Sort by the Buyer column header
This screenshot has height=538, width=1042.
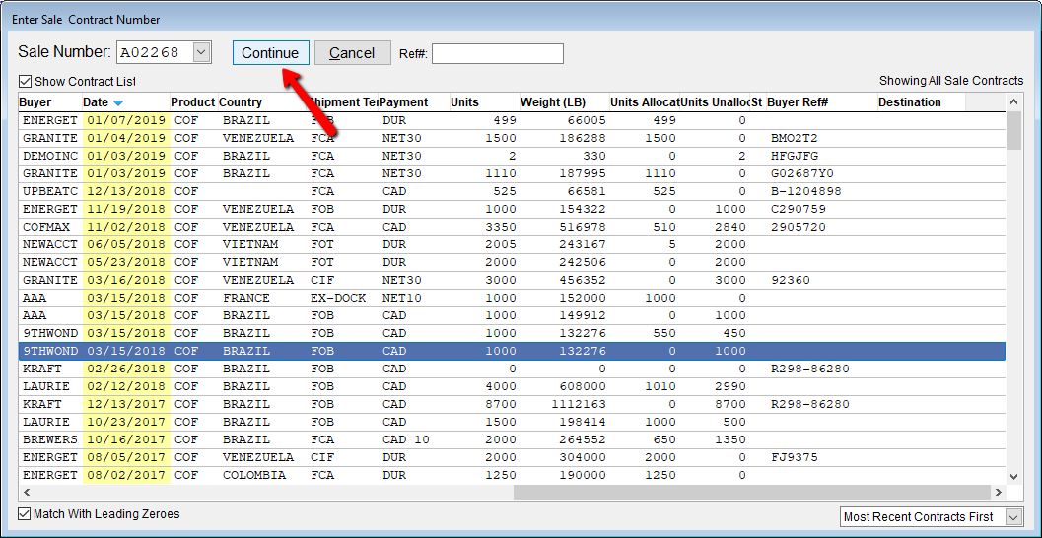[x=50, y=102]
